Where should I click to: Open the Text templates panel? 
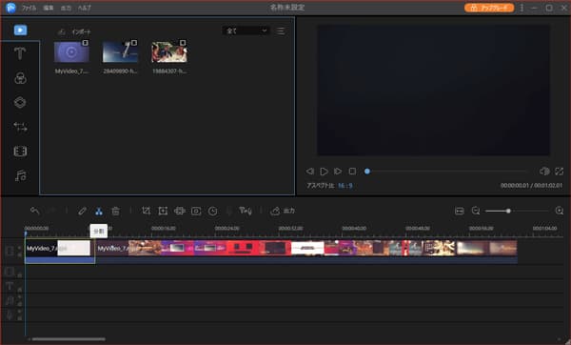coord(20,53)
